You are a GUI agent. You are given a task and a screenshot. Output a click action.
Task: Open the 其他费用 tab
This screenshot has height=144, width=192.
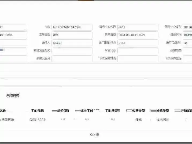(x=13, y=95)
